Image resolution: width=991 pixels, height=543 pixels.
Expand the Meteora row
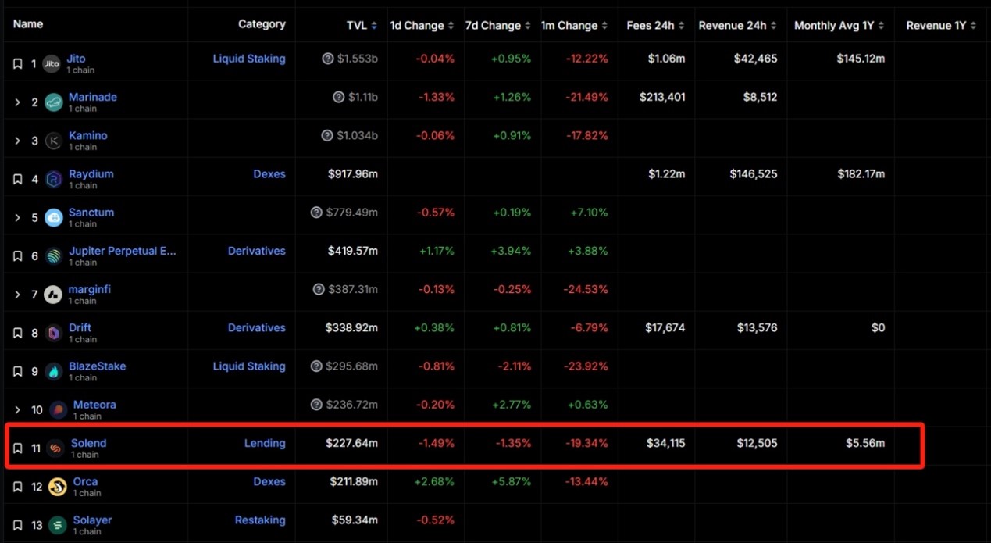[x=17, y=410]
